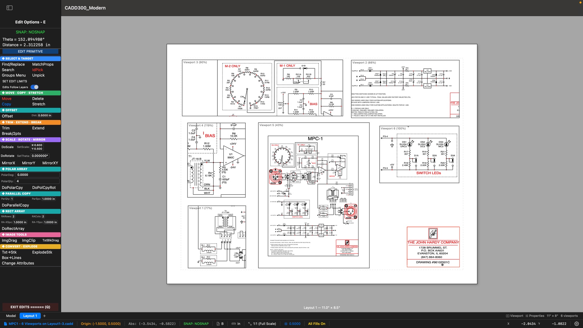Click the MatchProps command

43,64
